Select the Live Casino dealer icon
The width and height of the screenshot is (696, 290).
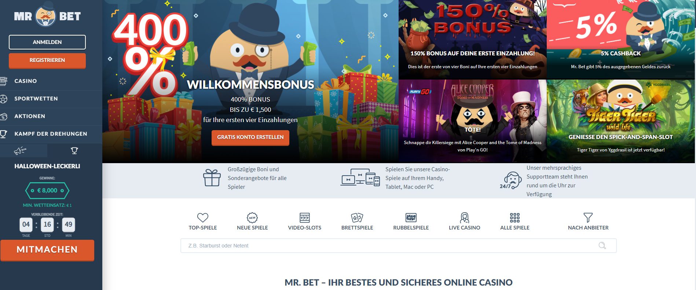pos(465,217)
